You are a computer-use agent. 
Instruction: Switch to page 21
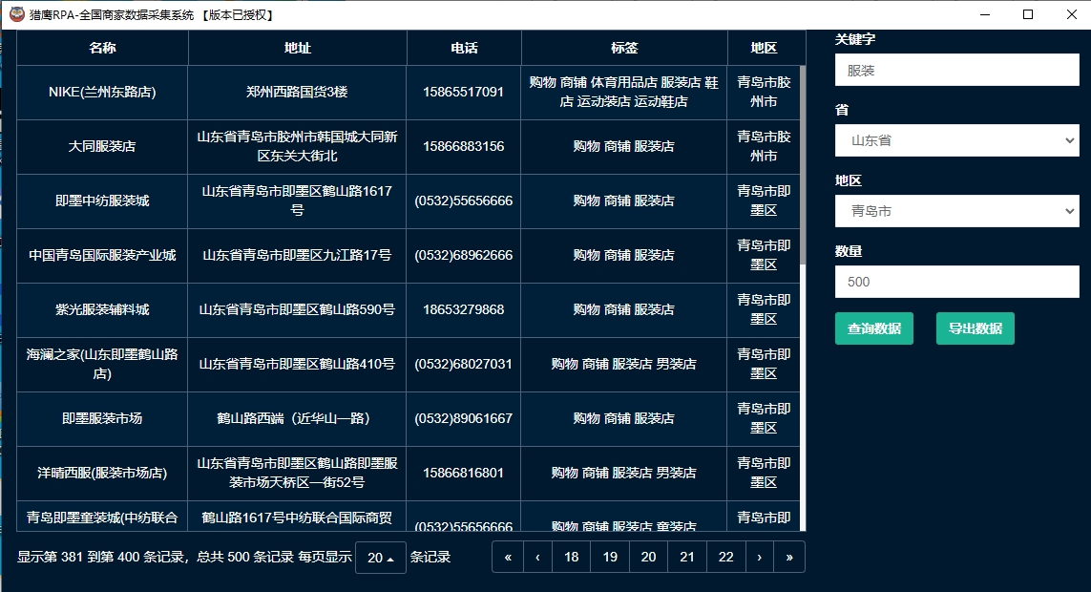[x=687, y=557]
